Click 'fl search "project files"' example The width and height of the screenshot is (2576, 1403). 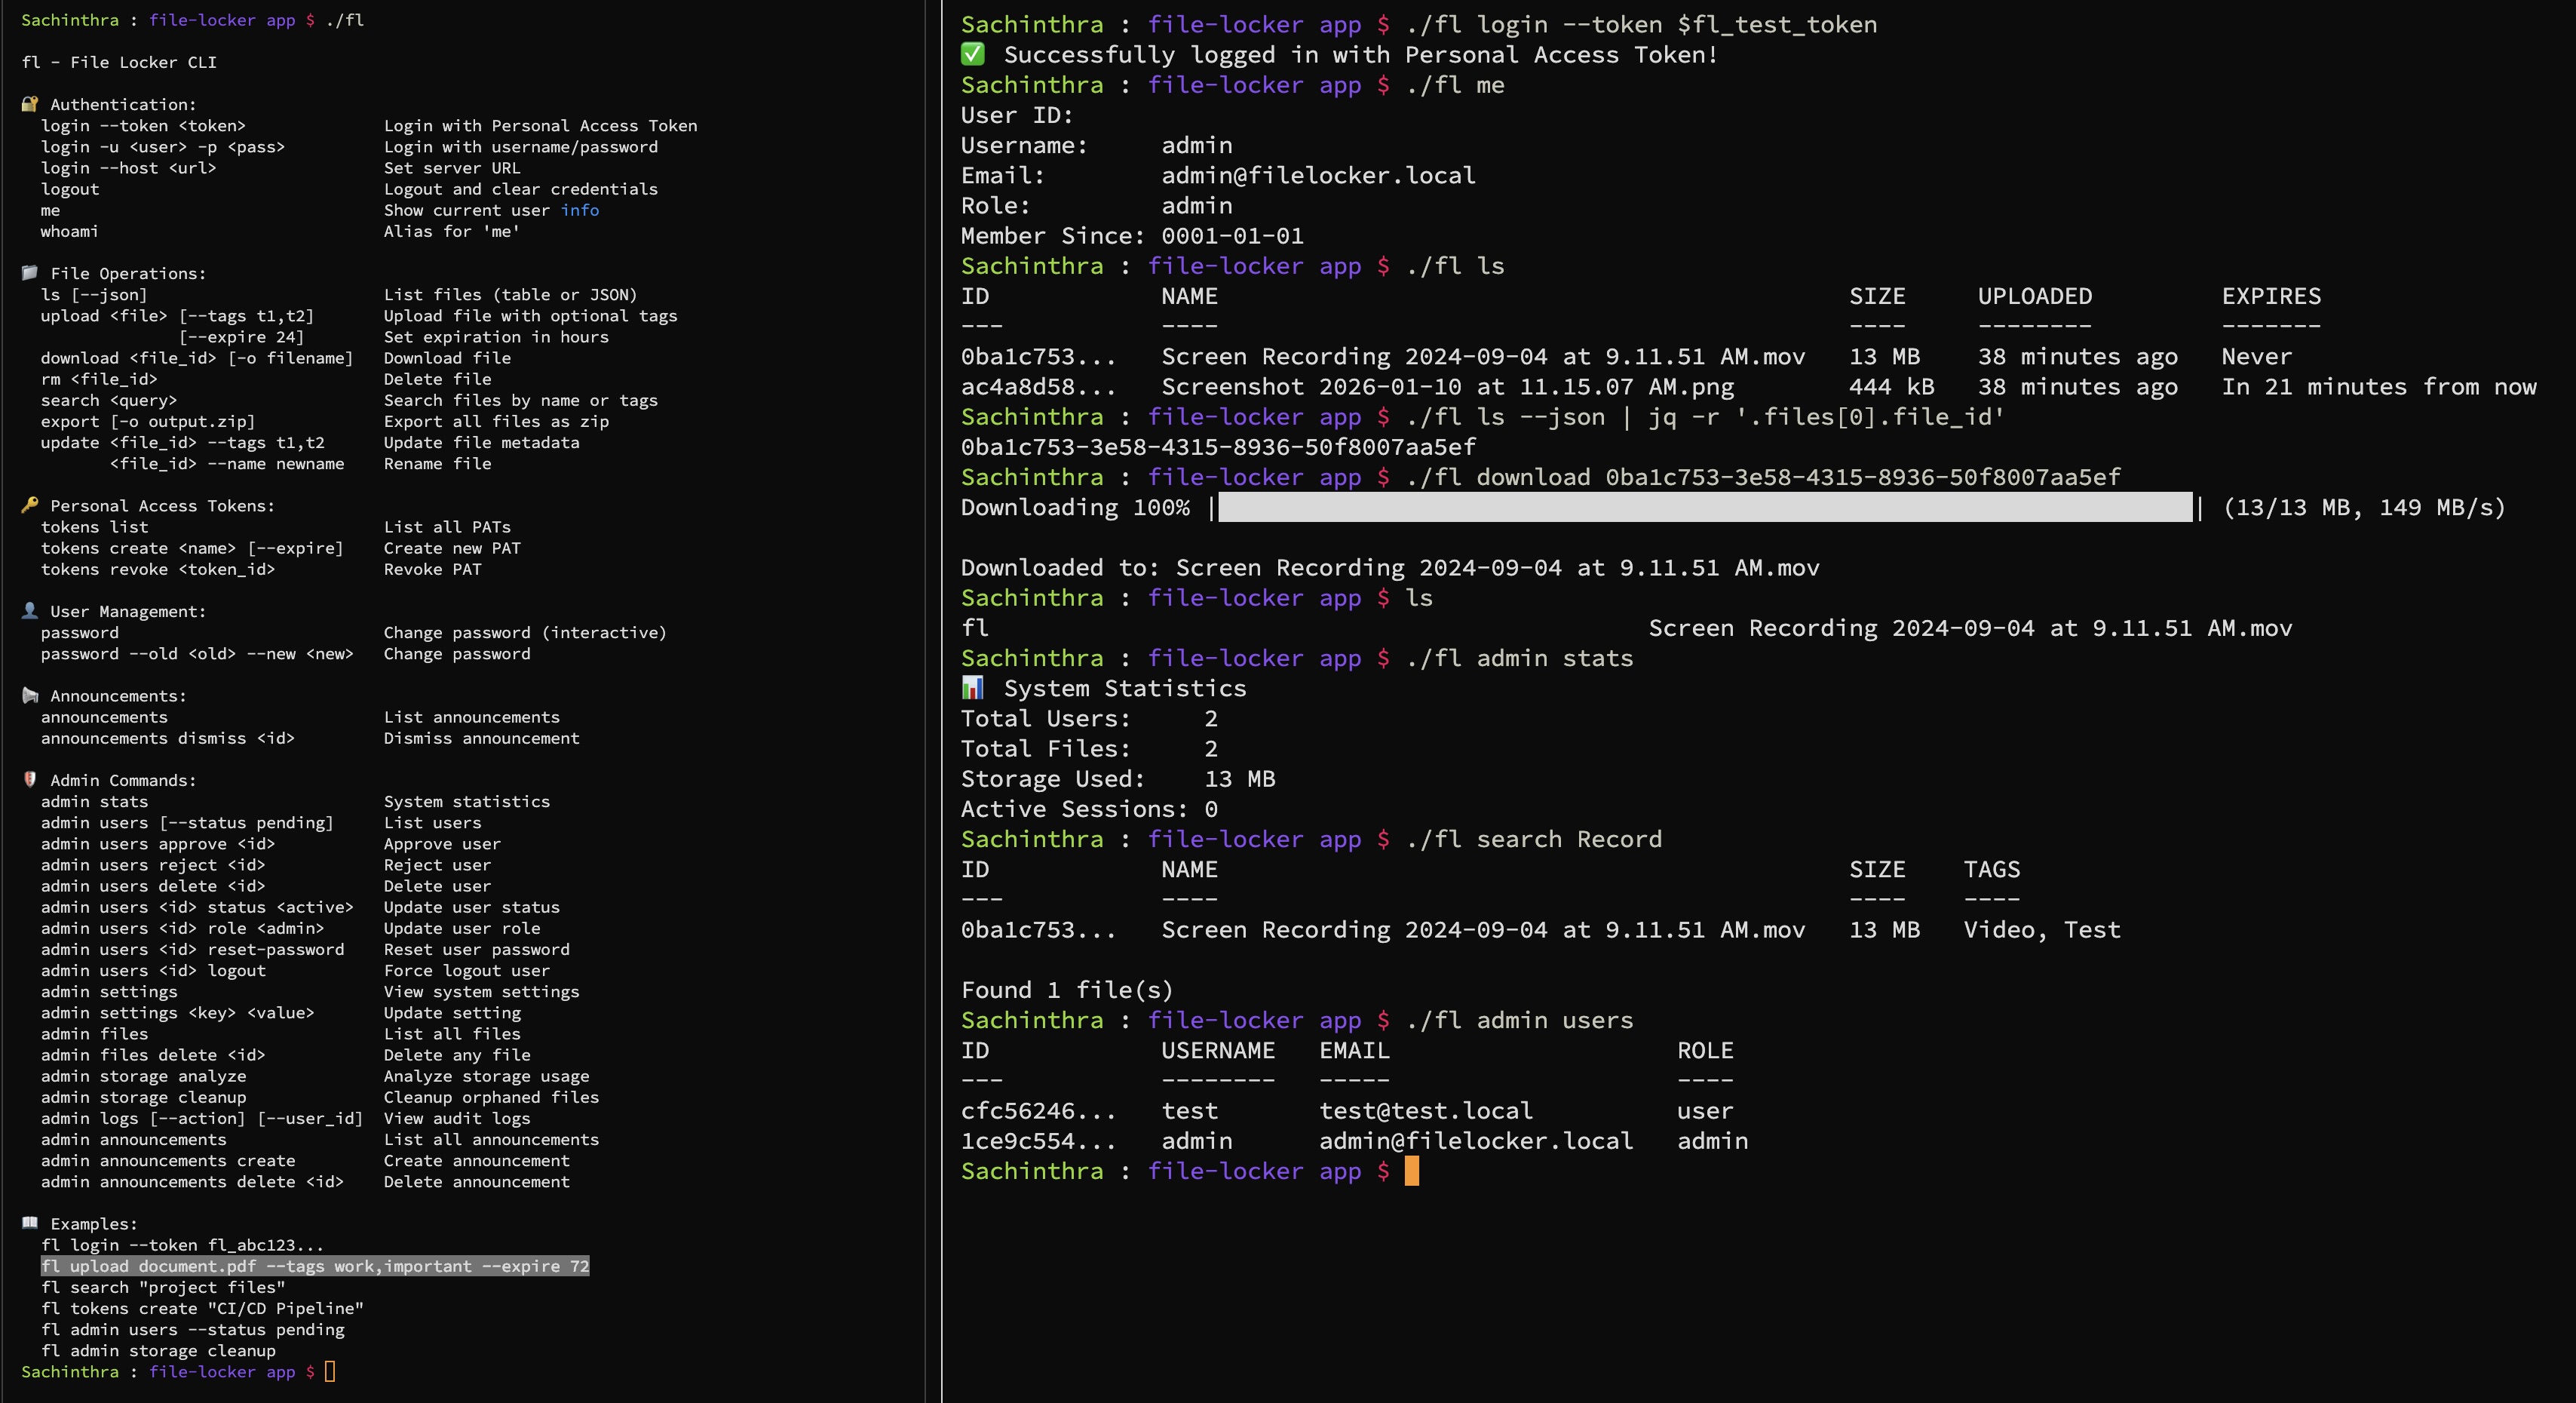coord(163,1287)
